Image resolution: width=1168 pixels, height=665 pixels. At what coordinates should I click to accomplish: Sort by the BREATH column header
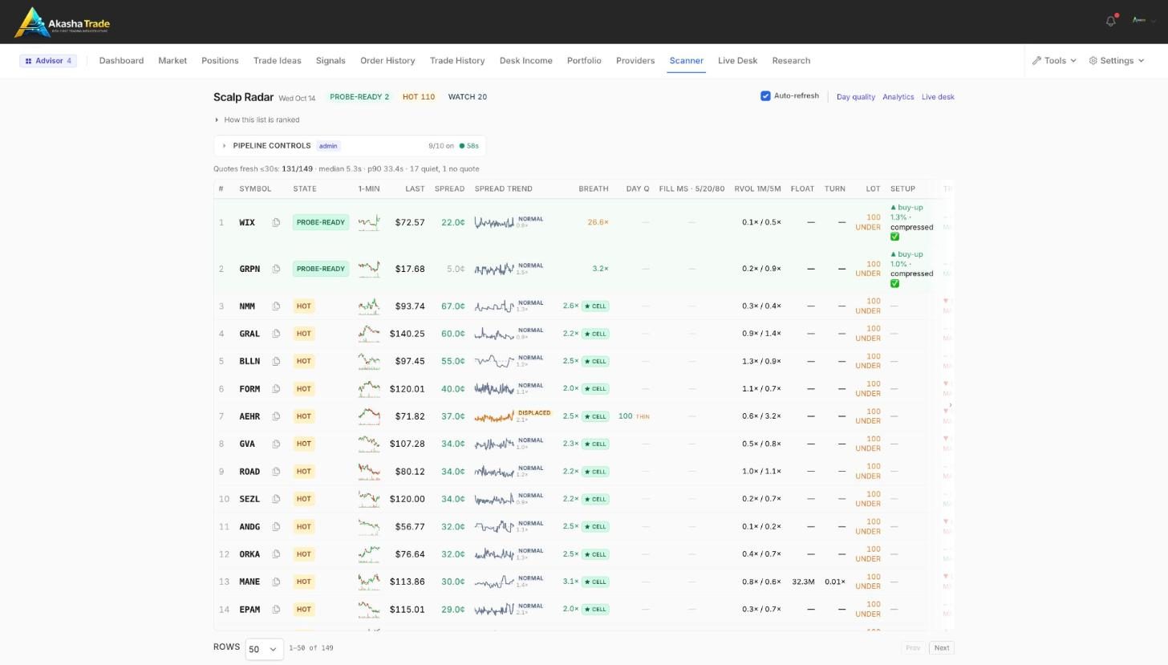594,189
